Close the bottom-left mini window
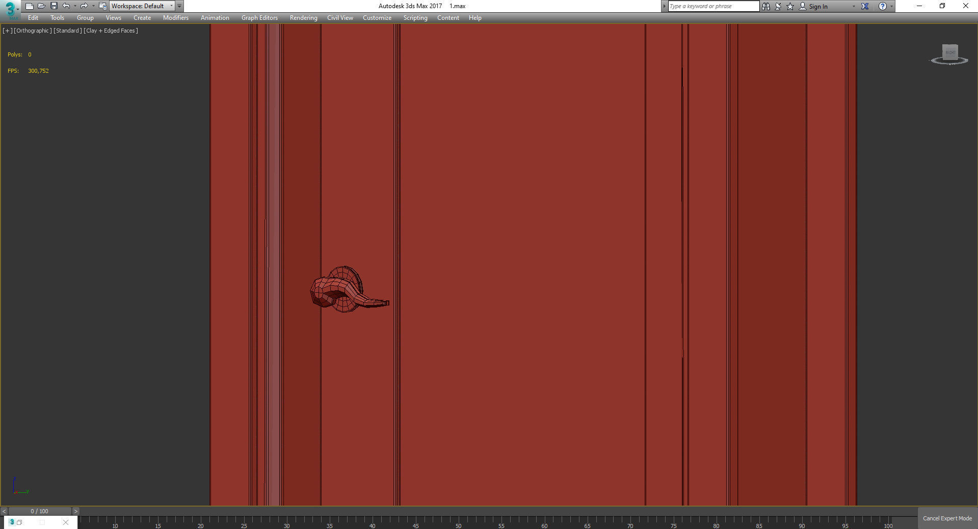This screenshot has height=529, width=978. pyautogui.click(x=66, y=522)
